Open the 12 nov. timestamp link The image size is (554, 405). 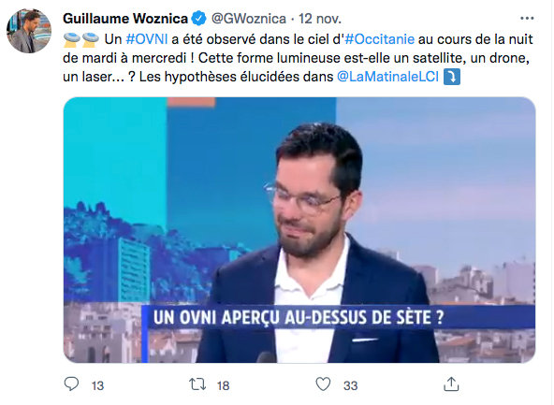tap(320, 19)
